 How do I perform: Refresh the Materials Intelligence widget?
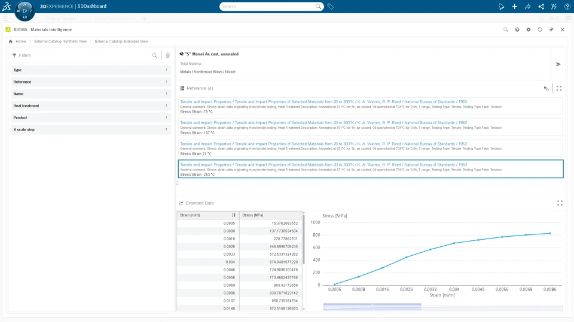(539, 30)
